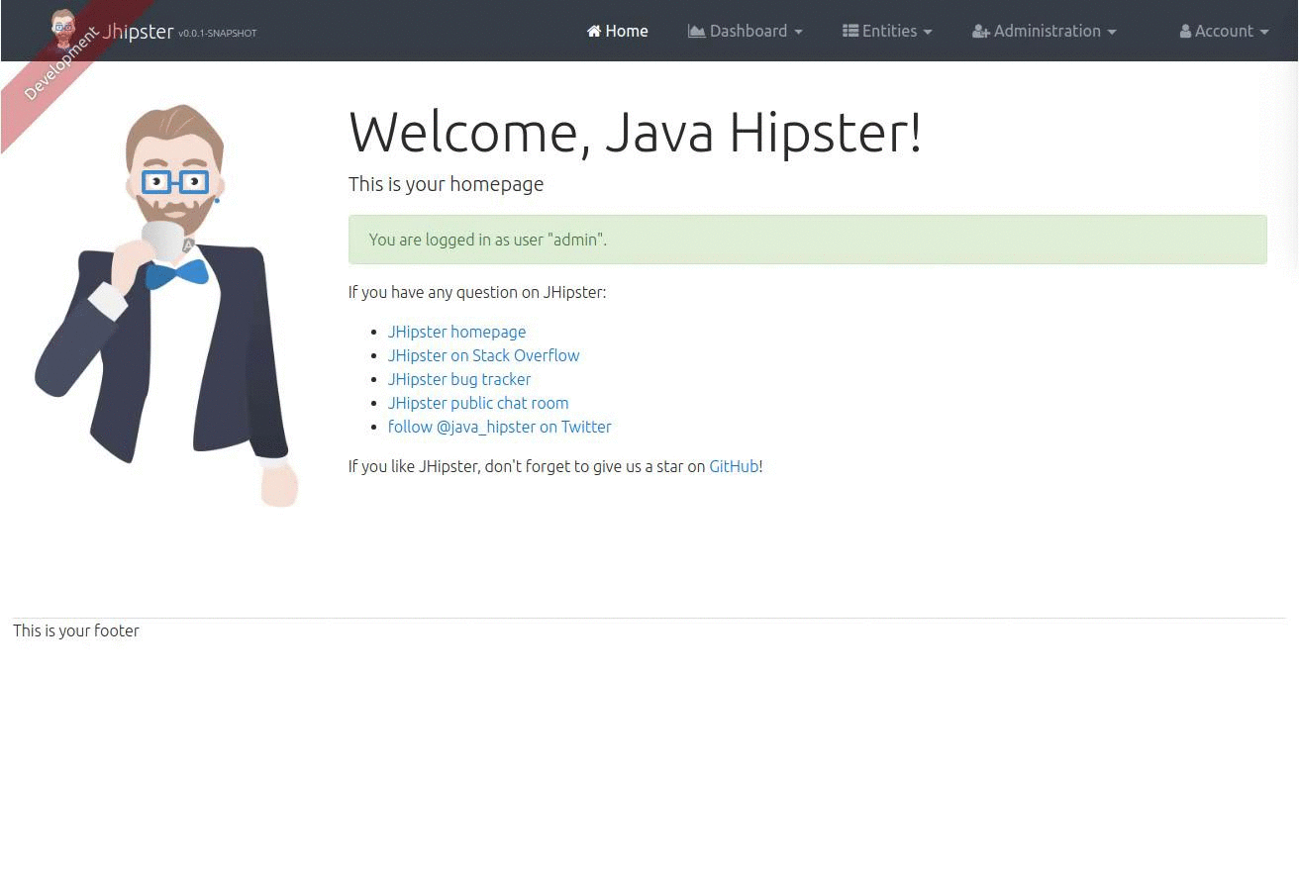Screen dimensions: 1299x871
Task: Click the Administration user-plus icon
Action: click(981, 32)
